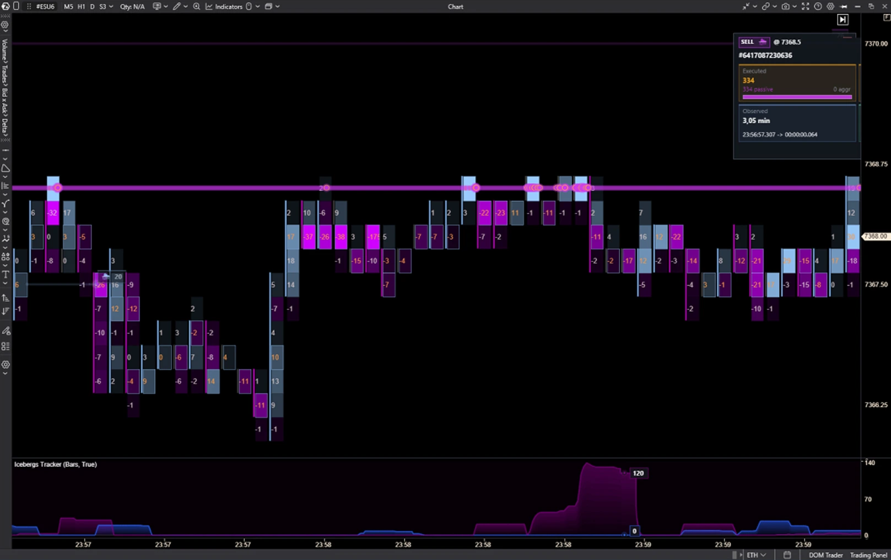The width and height of the screenshot is (891, 560).
Task: Open the DOM Trader panel
Action: click(825, 555)
